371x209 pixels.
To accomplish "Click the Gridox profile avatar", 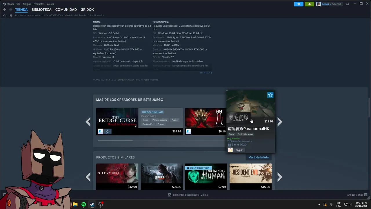I will pos(319,4).
